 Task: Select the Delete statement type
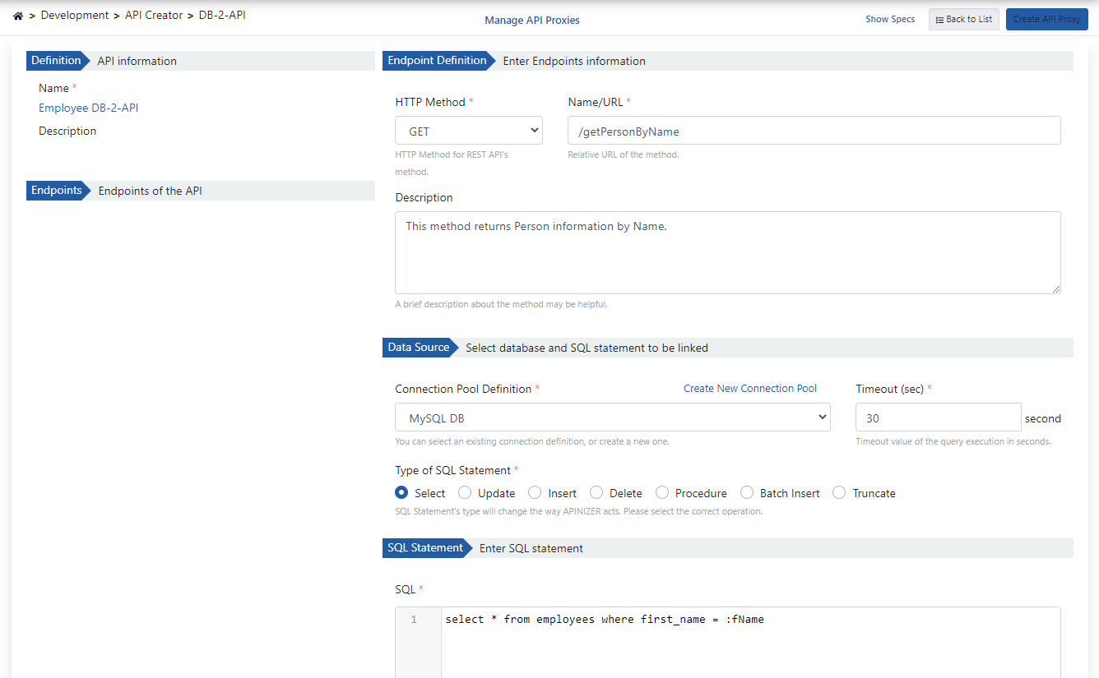tap(596, 493)
